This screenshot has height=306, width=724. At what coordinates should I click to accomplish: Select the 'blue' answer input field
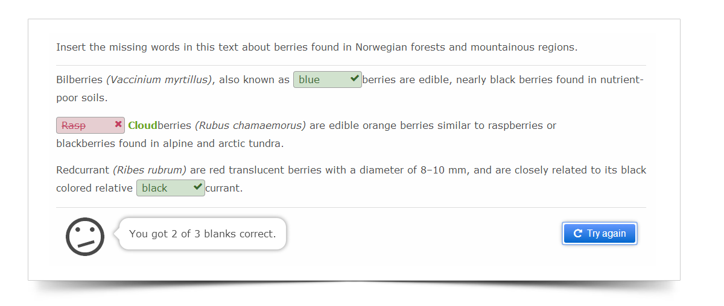328,80
